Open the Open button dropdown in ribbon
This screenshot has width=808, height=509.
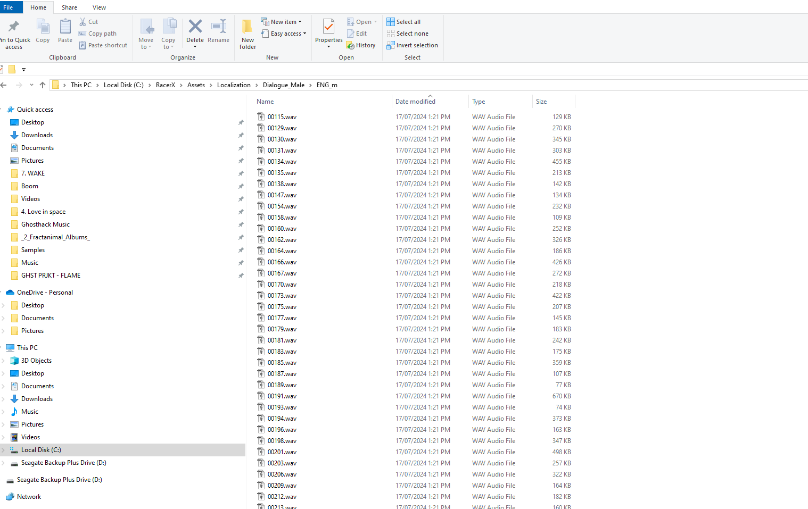tap(375, 22)
